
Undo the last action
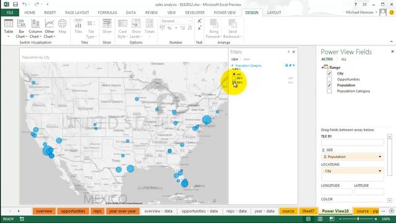coord(25,4)
